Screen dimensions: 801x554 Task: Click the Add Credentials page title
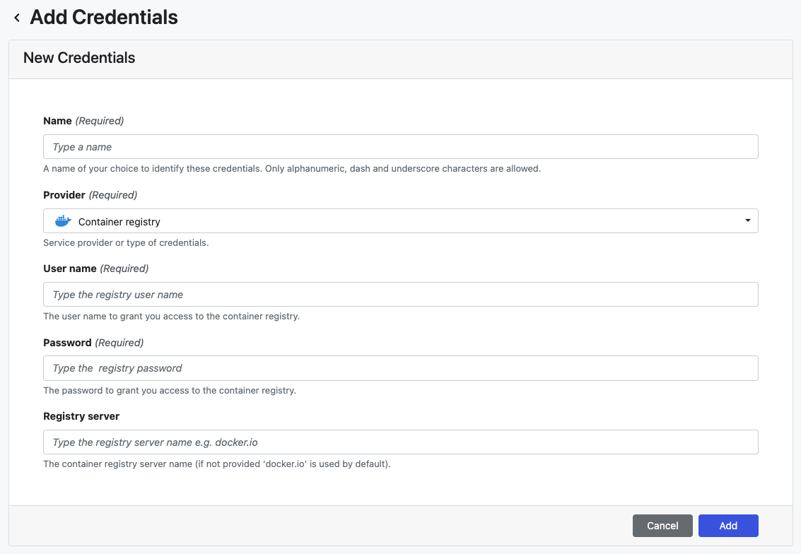[104, 18]
